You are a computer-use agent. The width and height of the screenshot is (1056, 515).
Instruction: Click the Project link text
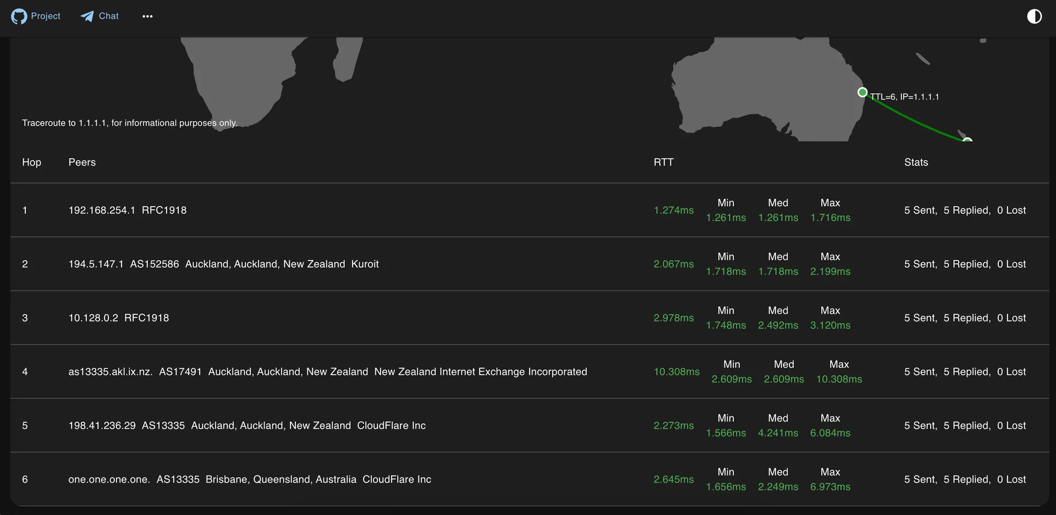46,16
